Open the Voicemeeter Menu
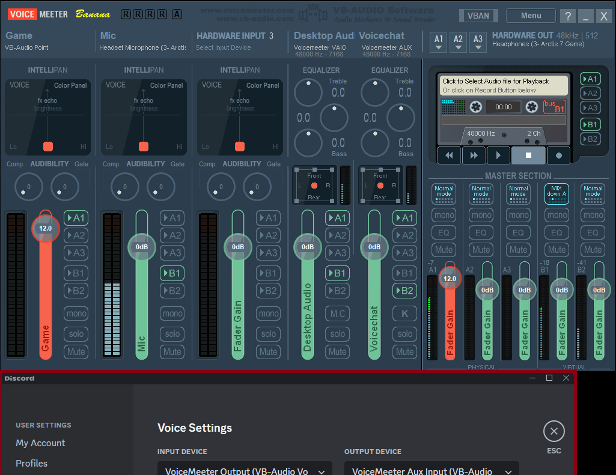 click(x=529, y=16)
